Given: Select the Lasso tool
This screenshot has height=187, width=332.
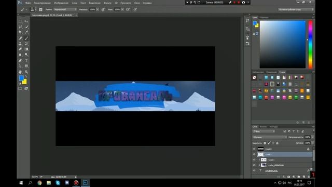Looking at the screenshot, I should click(x=20, y=27).
